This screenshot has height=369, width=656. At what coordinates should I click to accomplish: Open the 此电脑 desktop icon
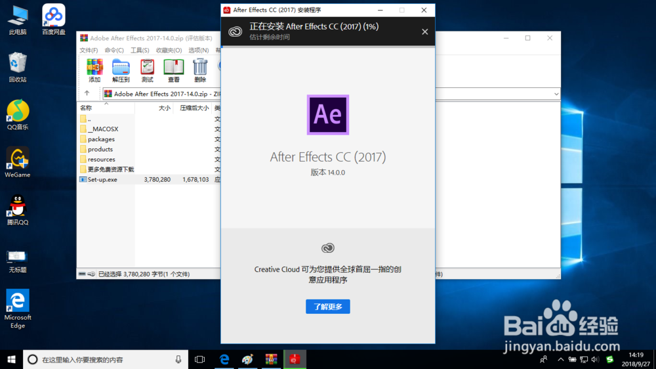pos(18,20)
